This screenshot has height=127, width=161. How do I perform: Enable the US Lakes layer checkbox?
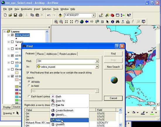12,62
